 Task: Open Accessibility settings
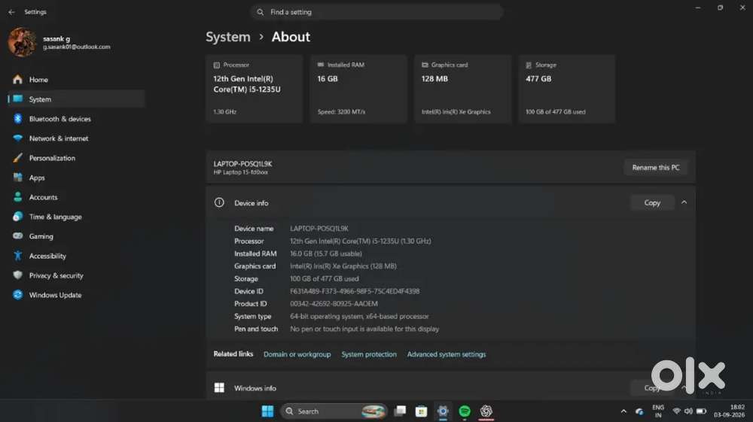(47, 256)
